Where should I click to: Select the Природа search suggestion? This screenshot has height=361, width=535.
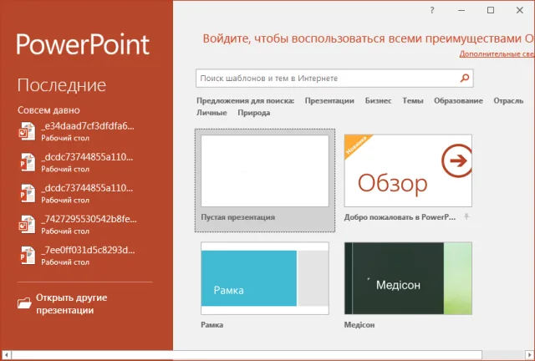254,113
